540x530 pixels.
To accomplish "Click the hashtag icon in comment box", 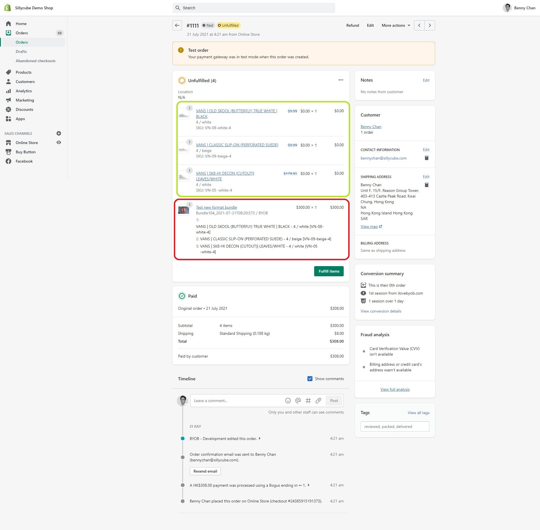I will pyautogui.click(x=308, y=401).
